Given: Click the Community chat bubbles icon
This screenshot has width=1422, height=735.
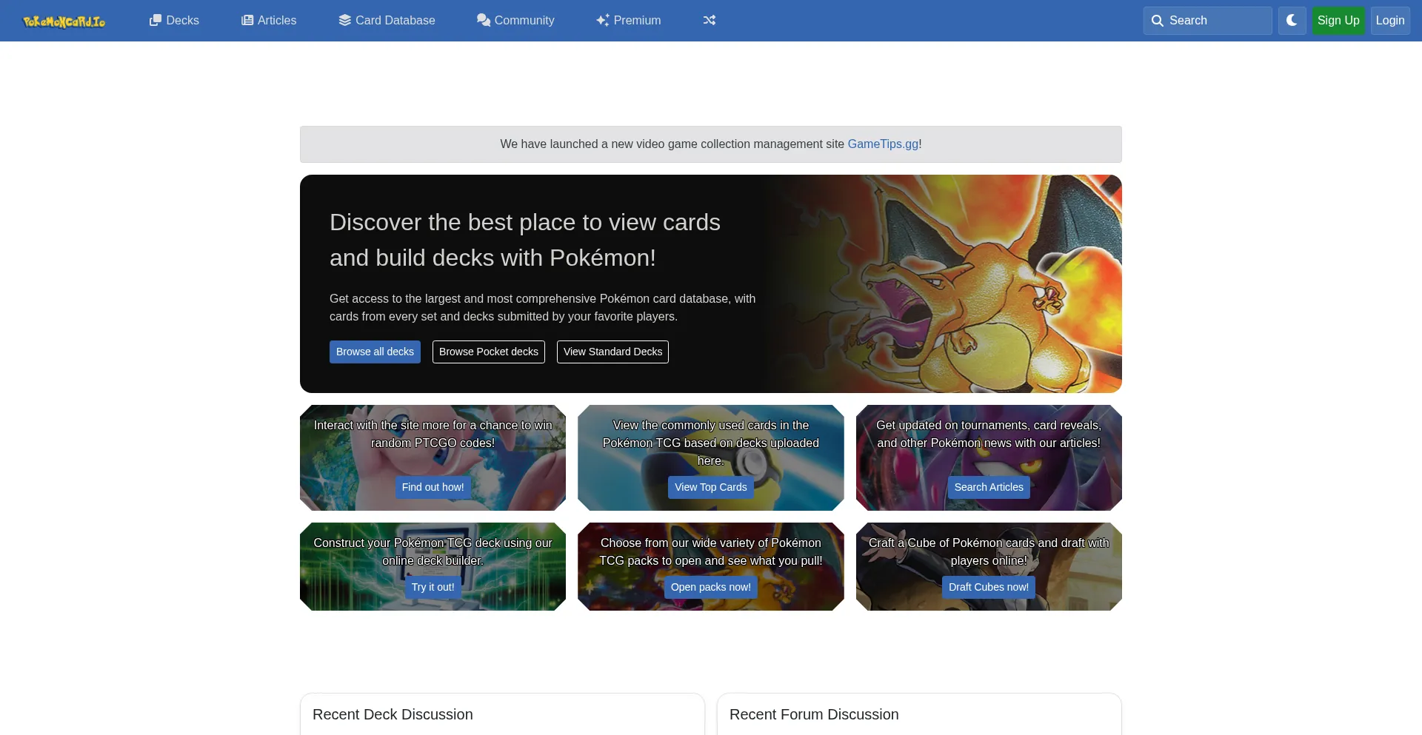Looking at the screenshot, I should tap(483, 21).
